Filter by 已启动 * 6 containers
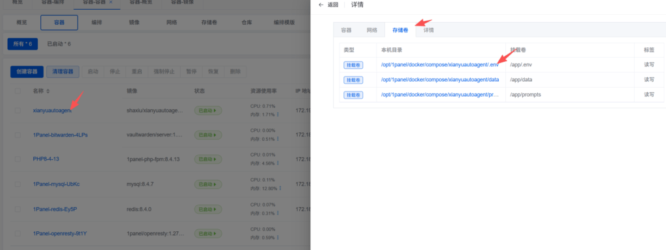666x250 pixels. coord(59,44)
